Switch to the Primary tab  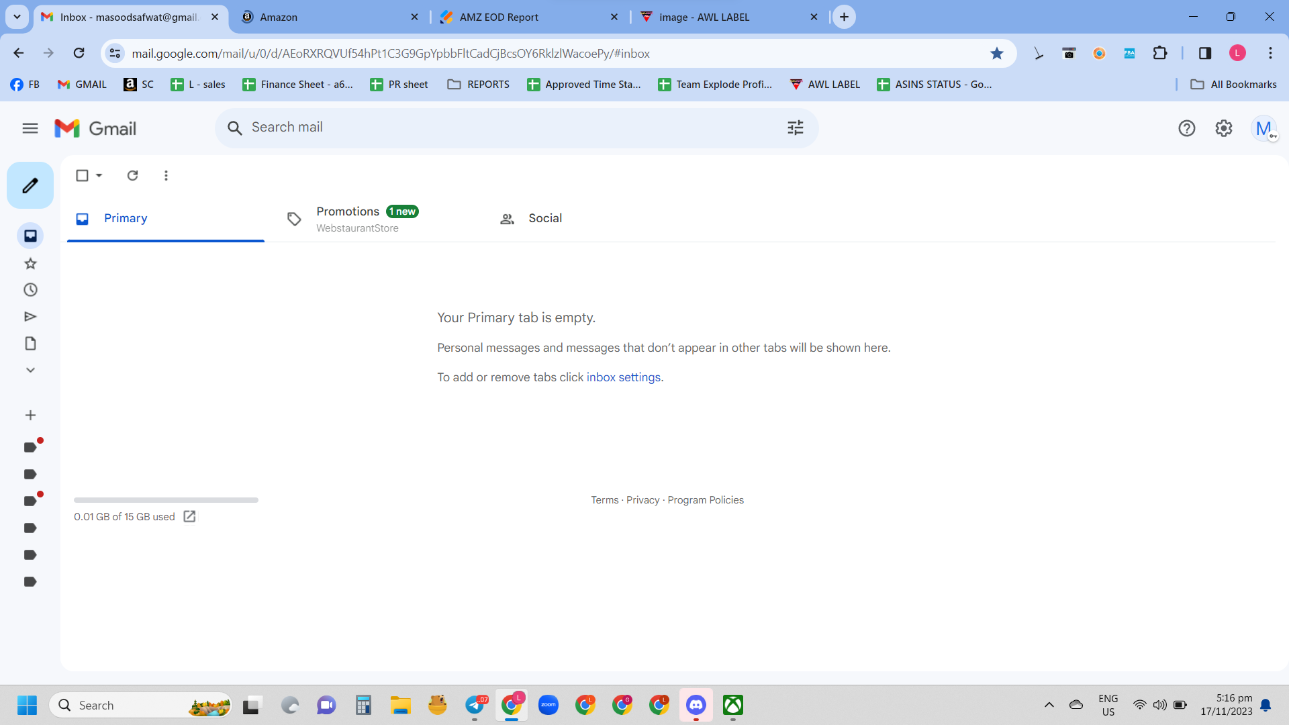coord(166,218)
